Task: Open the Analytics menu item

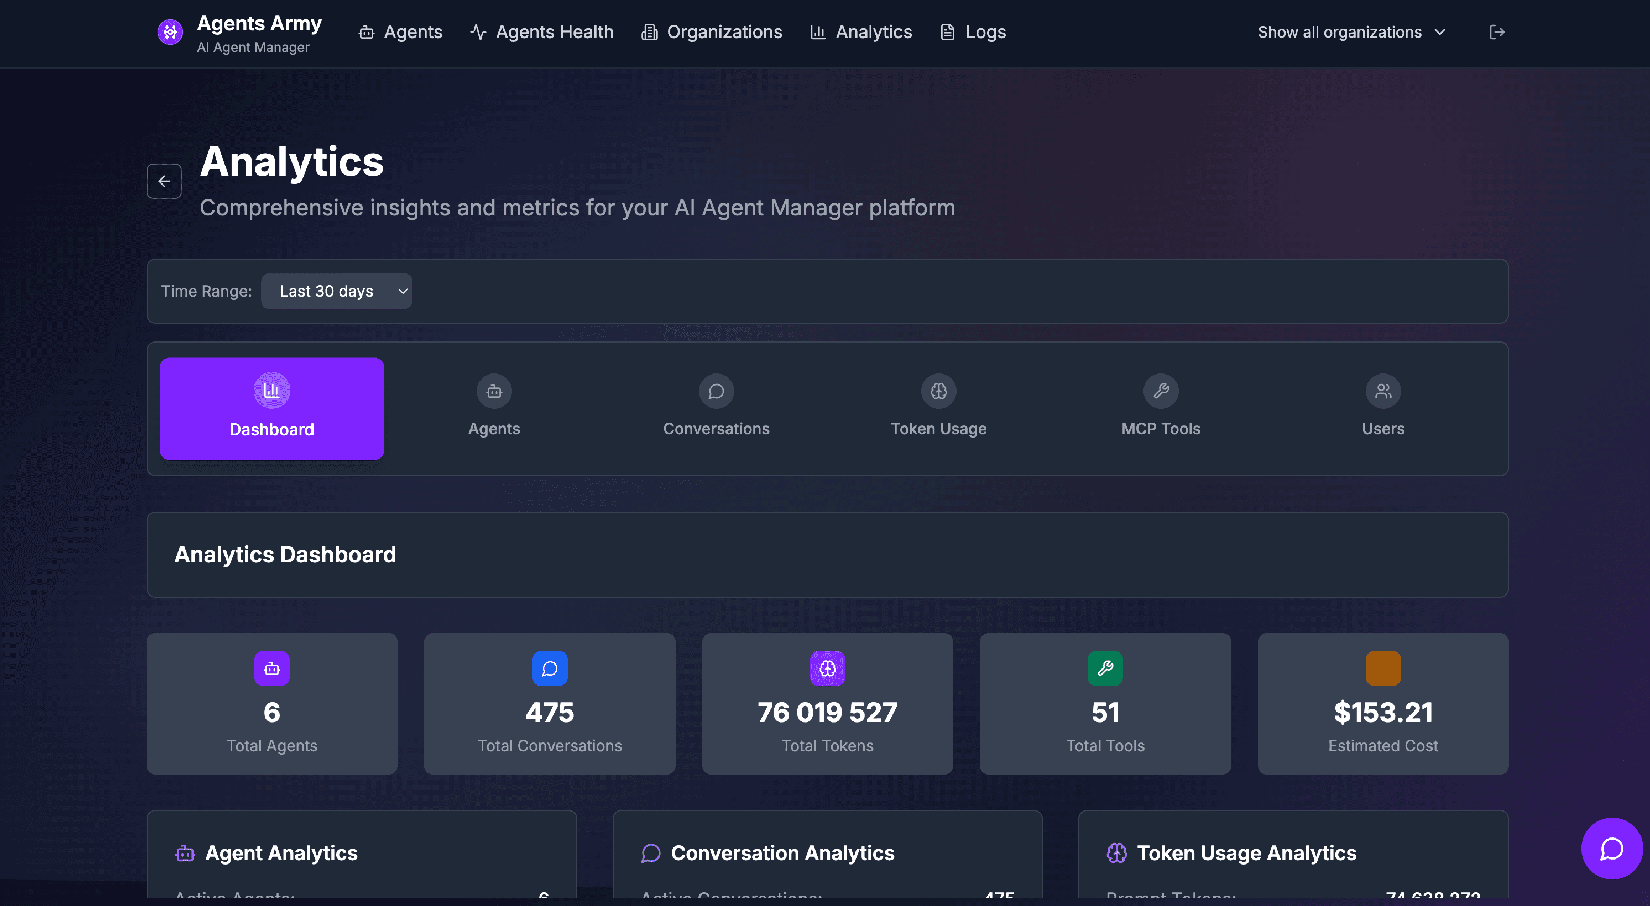Action: coord(861,31)
